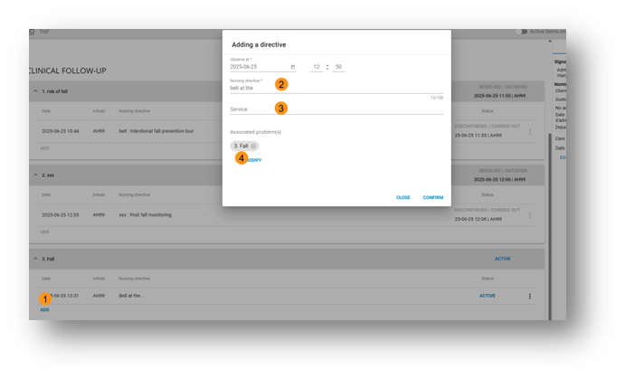Image resolution: width=625 pixels, height=379 pixels.
Task: Collapse the '3. Fall' problem section
Action: 35,259
